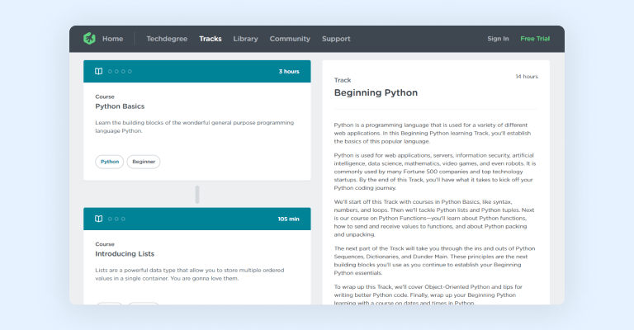Screen dimensions: 634x330
Task: Click the Course label above Introducing Lists
Action: pyautogui.click(x=105, y=244)
